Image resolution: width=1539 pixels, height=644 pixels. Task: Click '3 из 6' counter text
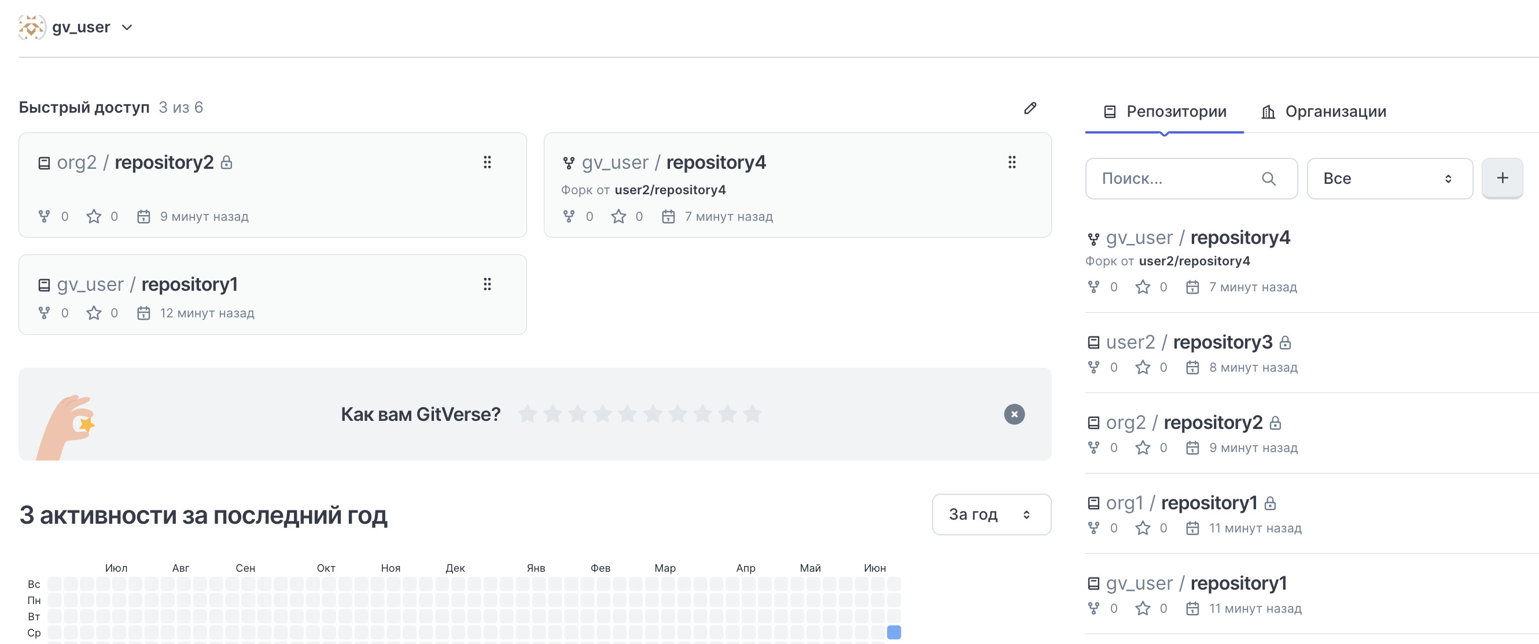(181, 108)
